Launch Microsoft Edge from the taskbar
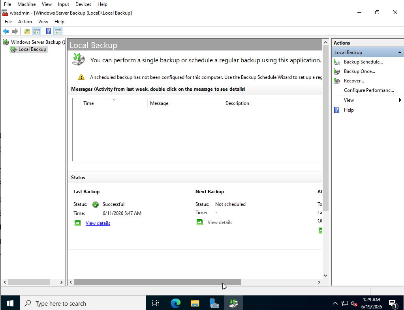 click(176, 304)
